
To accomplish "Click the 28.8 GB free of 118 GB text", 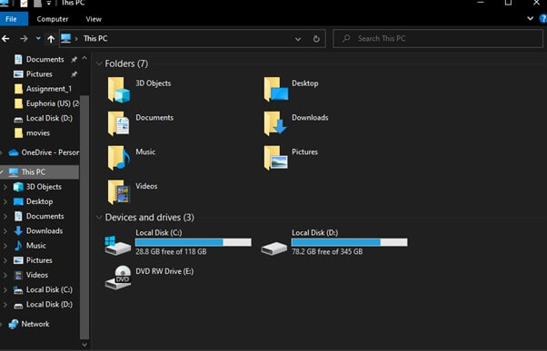I will [x=171, y=251].
